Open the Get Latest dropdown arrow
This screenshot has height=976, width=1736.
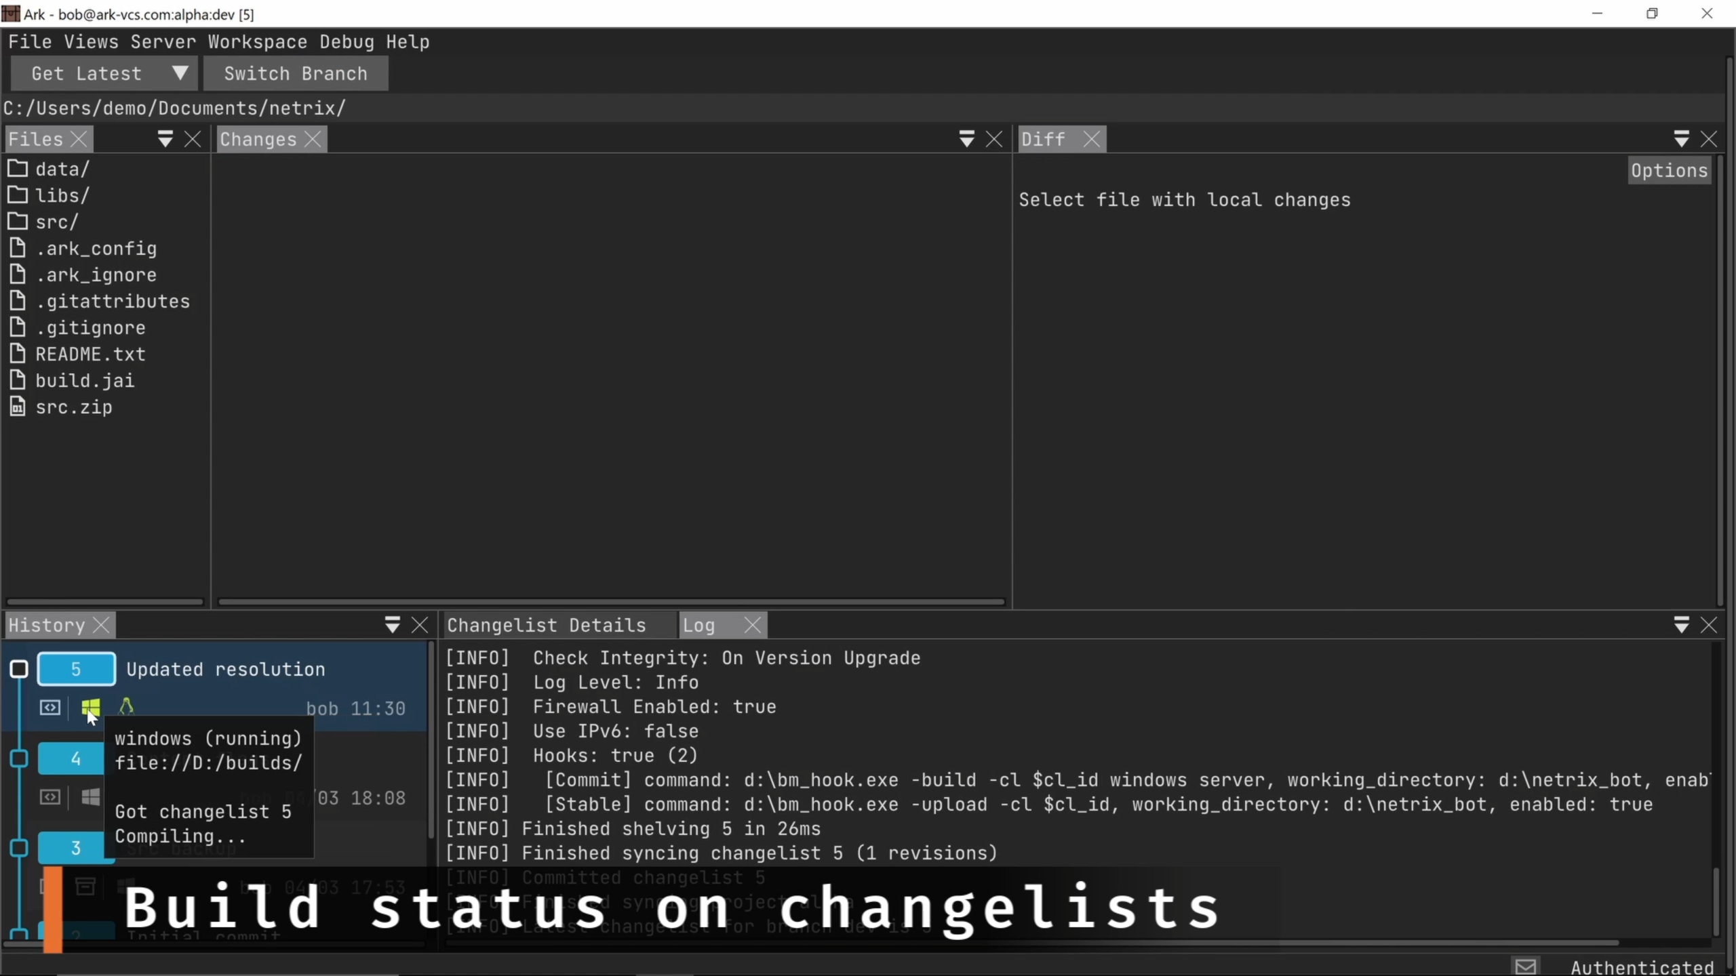pyautogui.click(x=180, y=73)
